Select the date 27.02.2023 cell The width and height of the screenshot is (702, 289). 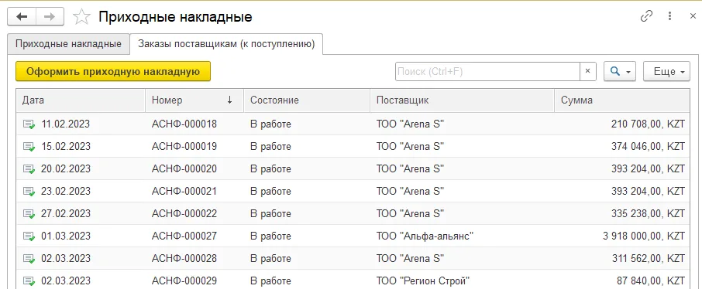pyautogui.click(x=66, y=213)
